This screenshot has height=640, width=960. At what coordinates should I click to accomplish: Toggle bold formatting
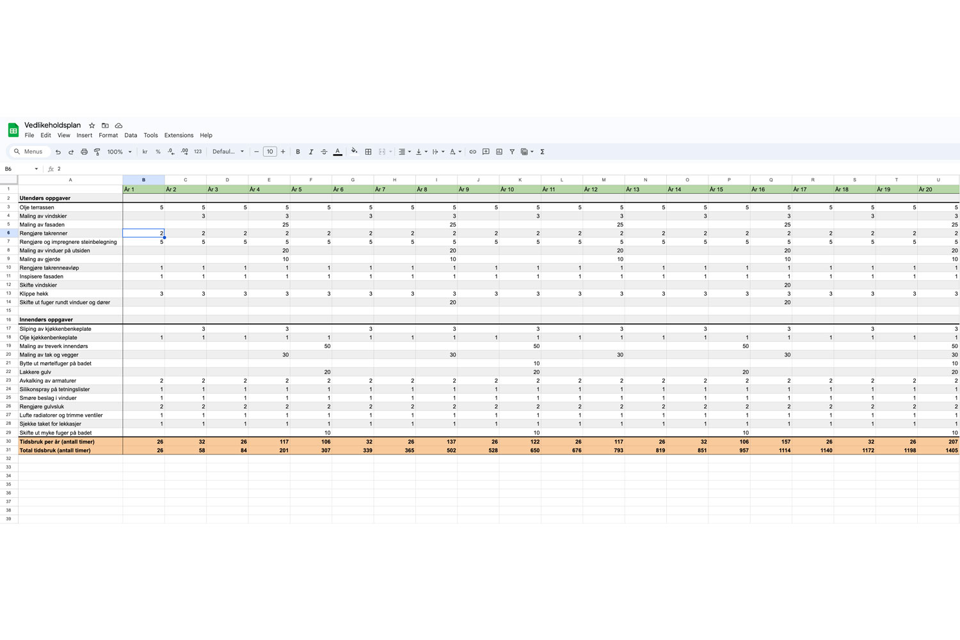click(298, 152)
